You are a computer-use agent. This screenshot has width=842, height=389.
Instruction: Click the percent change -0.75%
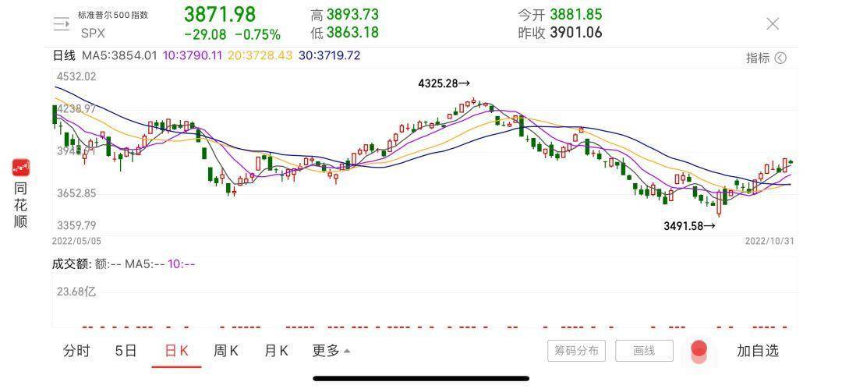258,35
